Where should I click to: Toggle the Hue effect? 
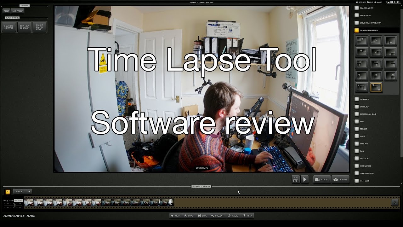(x=357, y=121)
